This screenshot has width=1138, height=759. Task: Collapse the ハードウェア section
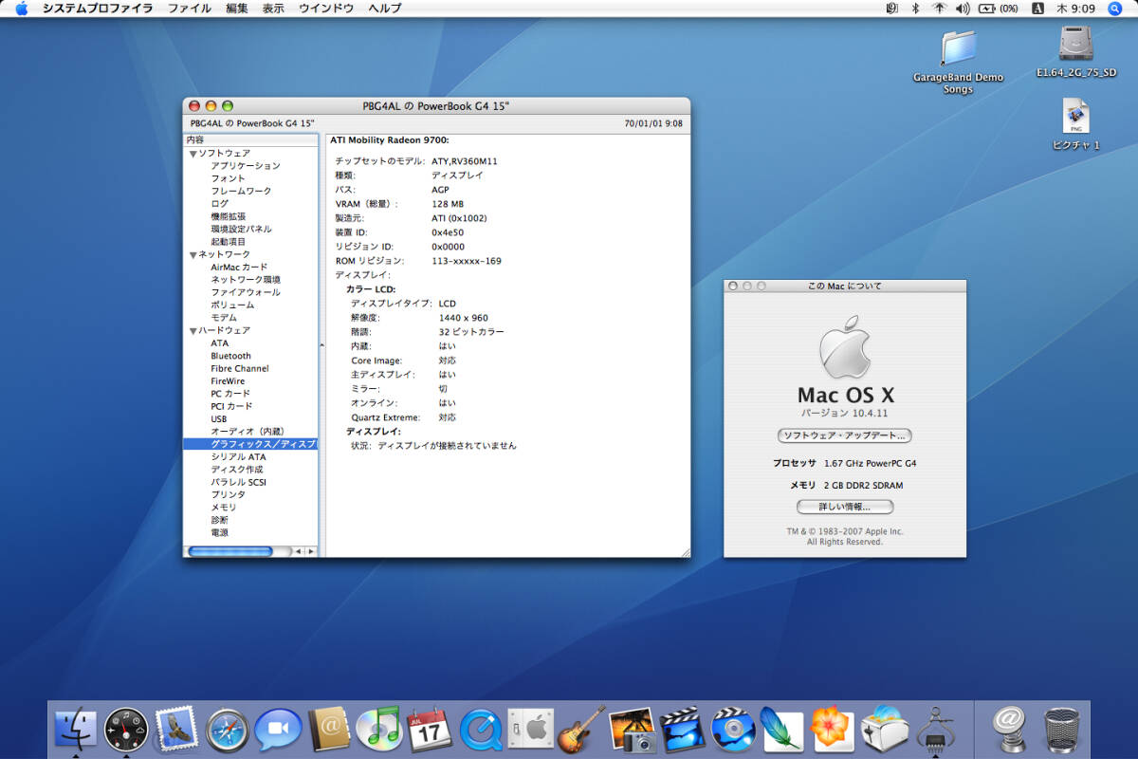193,331
